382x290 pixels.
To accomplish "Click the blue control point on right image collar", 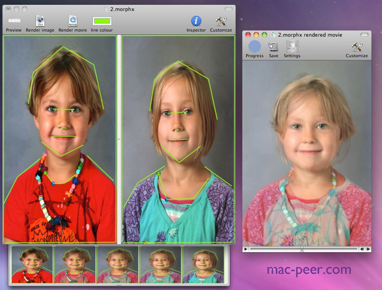I will coord(166,200).
